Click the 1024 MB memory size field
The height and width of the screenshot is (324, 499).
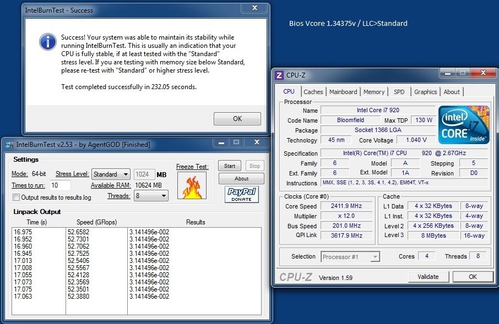point(144,174)
